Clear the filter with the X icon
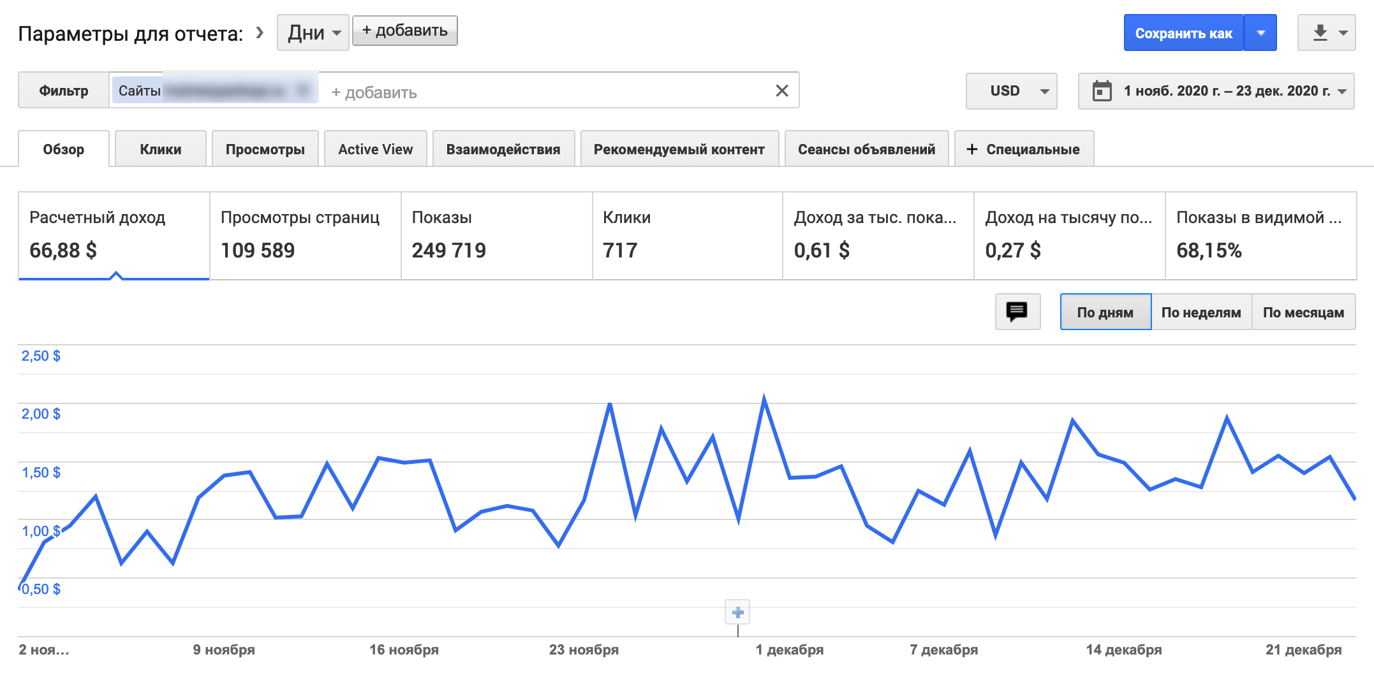This screenshot has height=687, width=1374. 781,91
